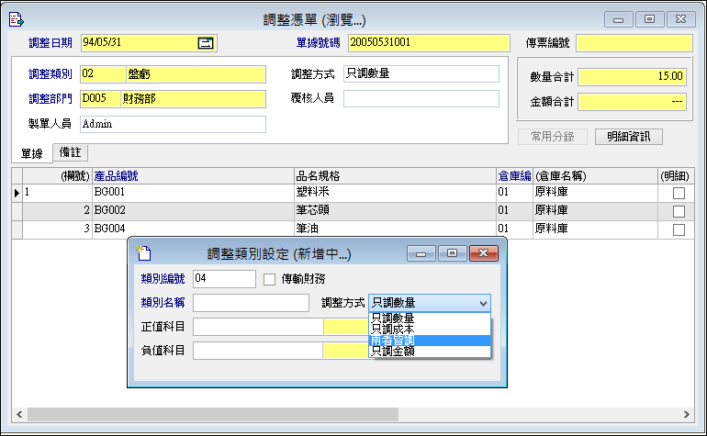The height and width of the screenshot is (436, 707).
Task: Check the 明細 box for BG001 row
Action: pyautogui.click(x=679, y=193)
